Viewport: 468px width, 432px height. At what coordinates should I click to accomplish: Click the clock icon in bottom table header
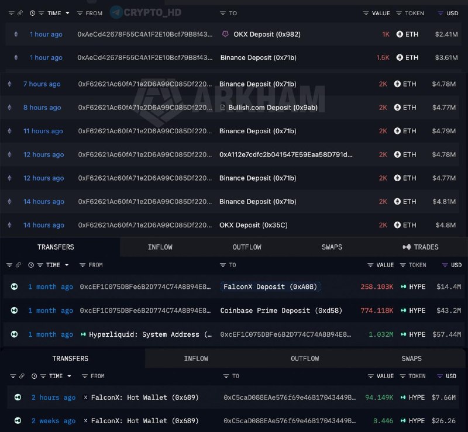(x=35, y=376)
